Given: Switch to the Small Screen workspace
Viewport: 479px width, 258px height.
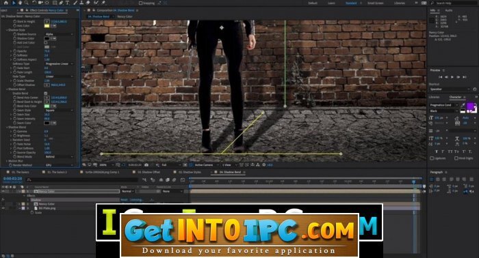Looking at the screenshot, I should [x=375, y=3].
